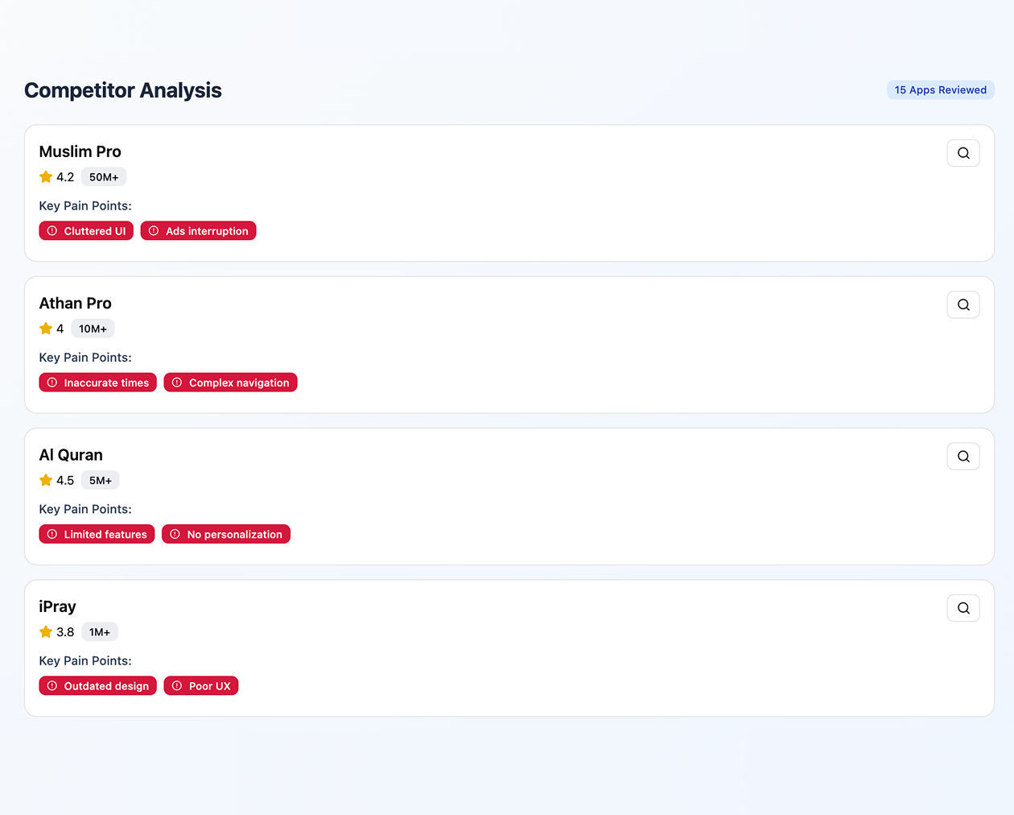Click Key Pain Points label under Muslim Pro

[85, 206]
